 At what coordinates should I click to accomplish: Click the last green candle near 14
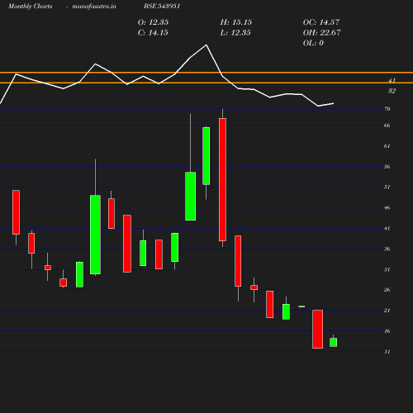tap(334, 342)
